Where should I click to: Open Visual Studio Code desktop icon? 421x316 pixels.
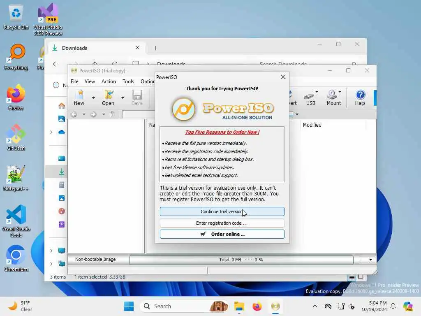pos(16,221)
